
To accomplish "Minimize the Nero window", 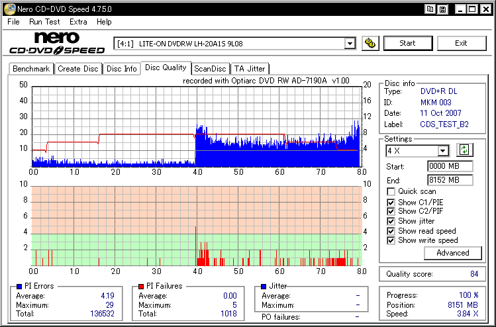I will [x=460, y=9].
